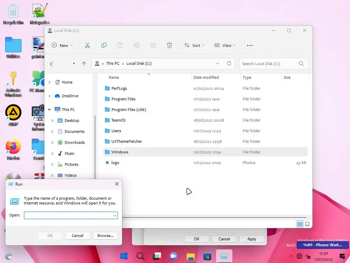Sort by Date modified column header
Image resolution: width=350 pixels, height=263 pixels.
(x=206, y=77)
